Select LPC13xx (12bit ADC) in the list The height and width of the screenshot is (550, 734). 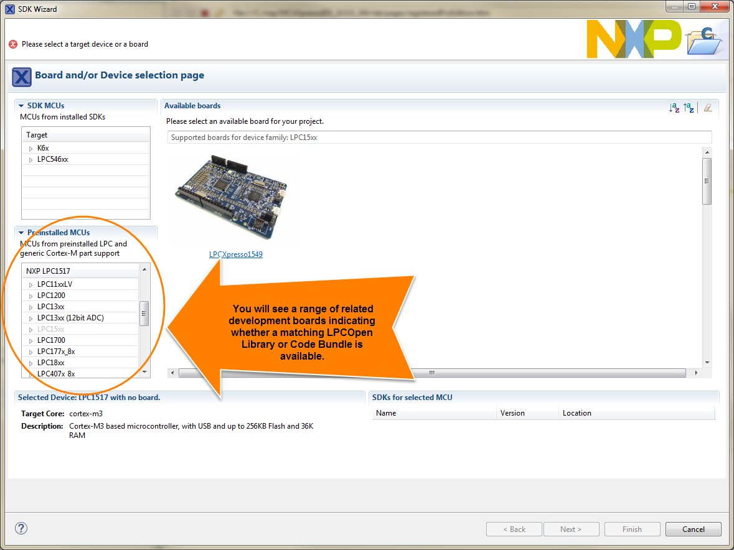click(x=71, y=317)
